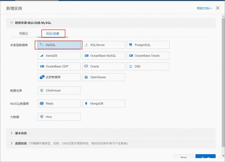Click the DB2 label text
The width and height of the screenshot is (225, 162).
(137, 66)
